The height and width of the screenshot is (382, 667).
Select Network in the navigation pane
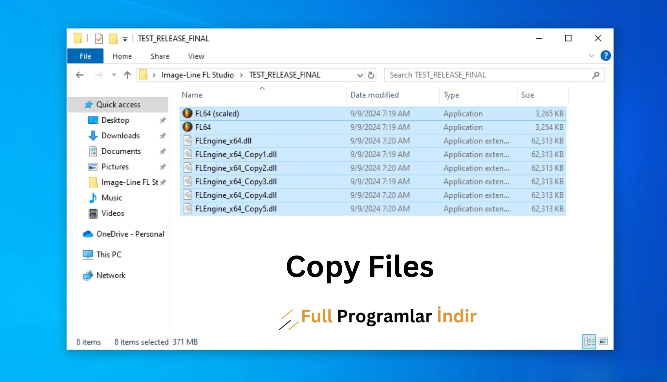tap(111, 275)
